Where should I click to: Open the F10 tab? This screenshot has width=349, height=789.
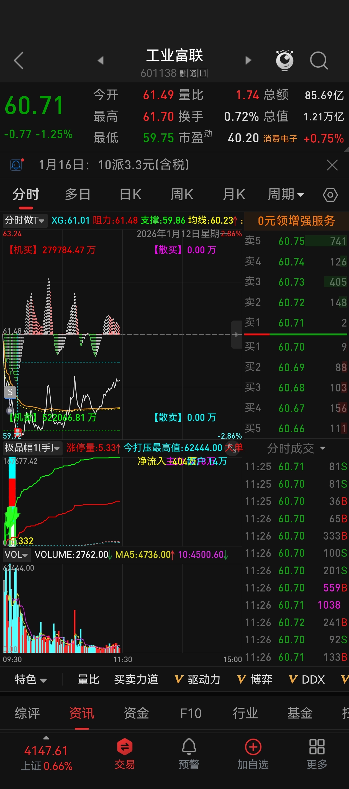[x=191, y=713]
